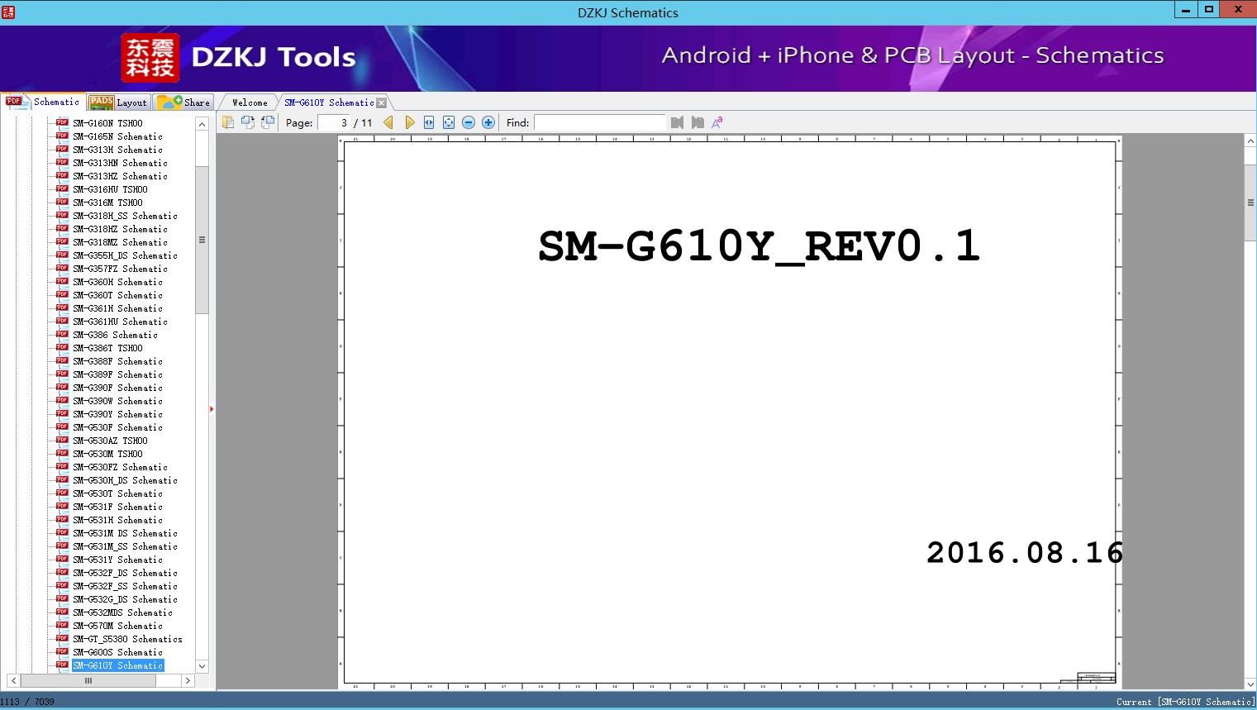The height and width of the screenshot is (710, 1257).
Task: Collapse the side panel with the red splitter arrow
Action: coord(212,409)
